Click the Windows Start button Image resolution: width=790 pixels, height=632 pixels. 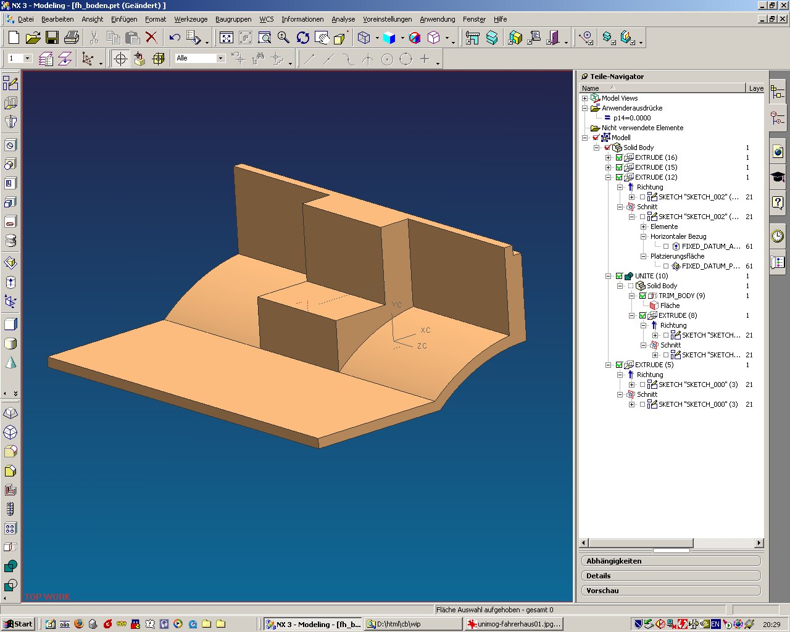(x=18, y=624)
